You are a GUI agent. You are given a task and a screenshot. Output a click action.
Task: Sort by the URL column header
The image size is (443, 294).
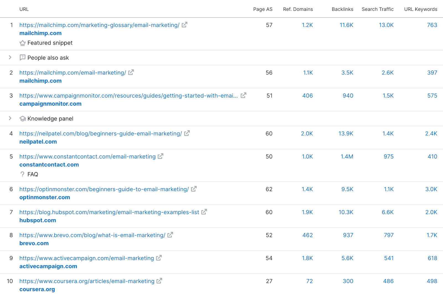24,9
